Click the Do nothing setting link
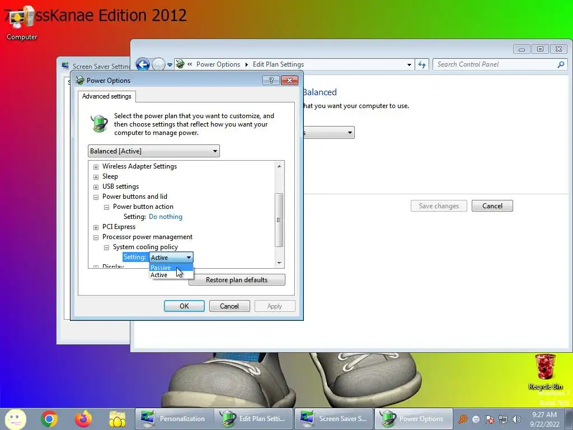The width and height of the screenshot is (573, 430). coord(166,217)
